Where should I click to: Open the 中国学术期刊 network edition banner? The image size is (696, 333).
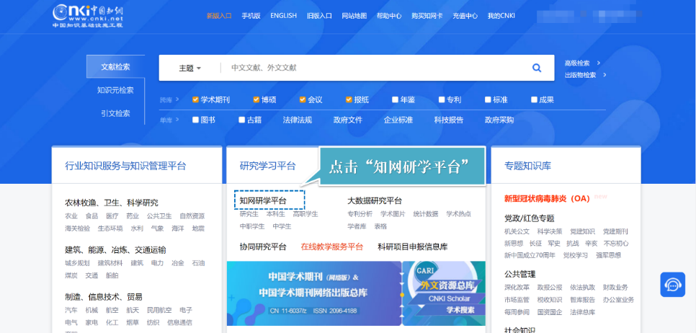pyautogui.click(x=313, y=293)
